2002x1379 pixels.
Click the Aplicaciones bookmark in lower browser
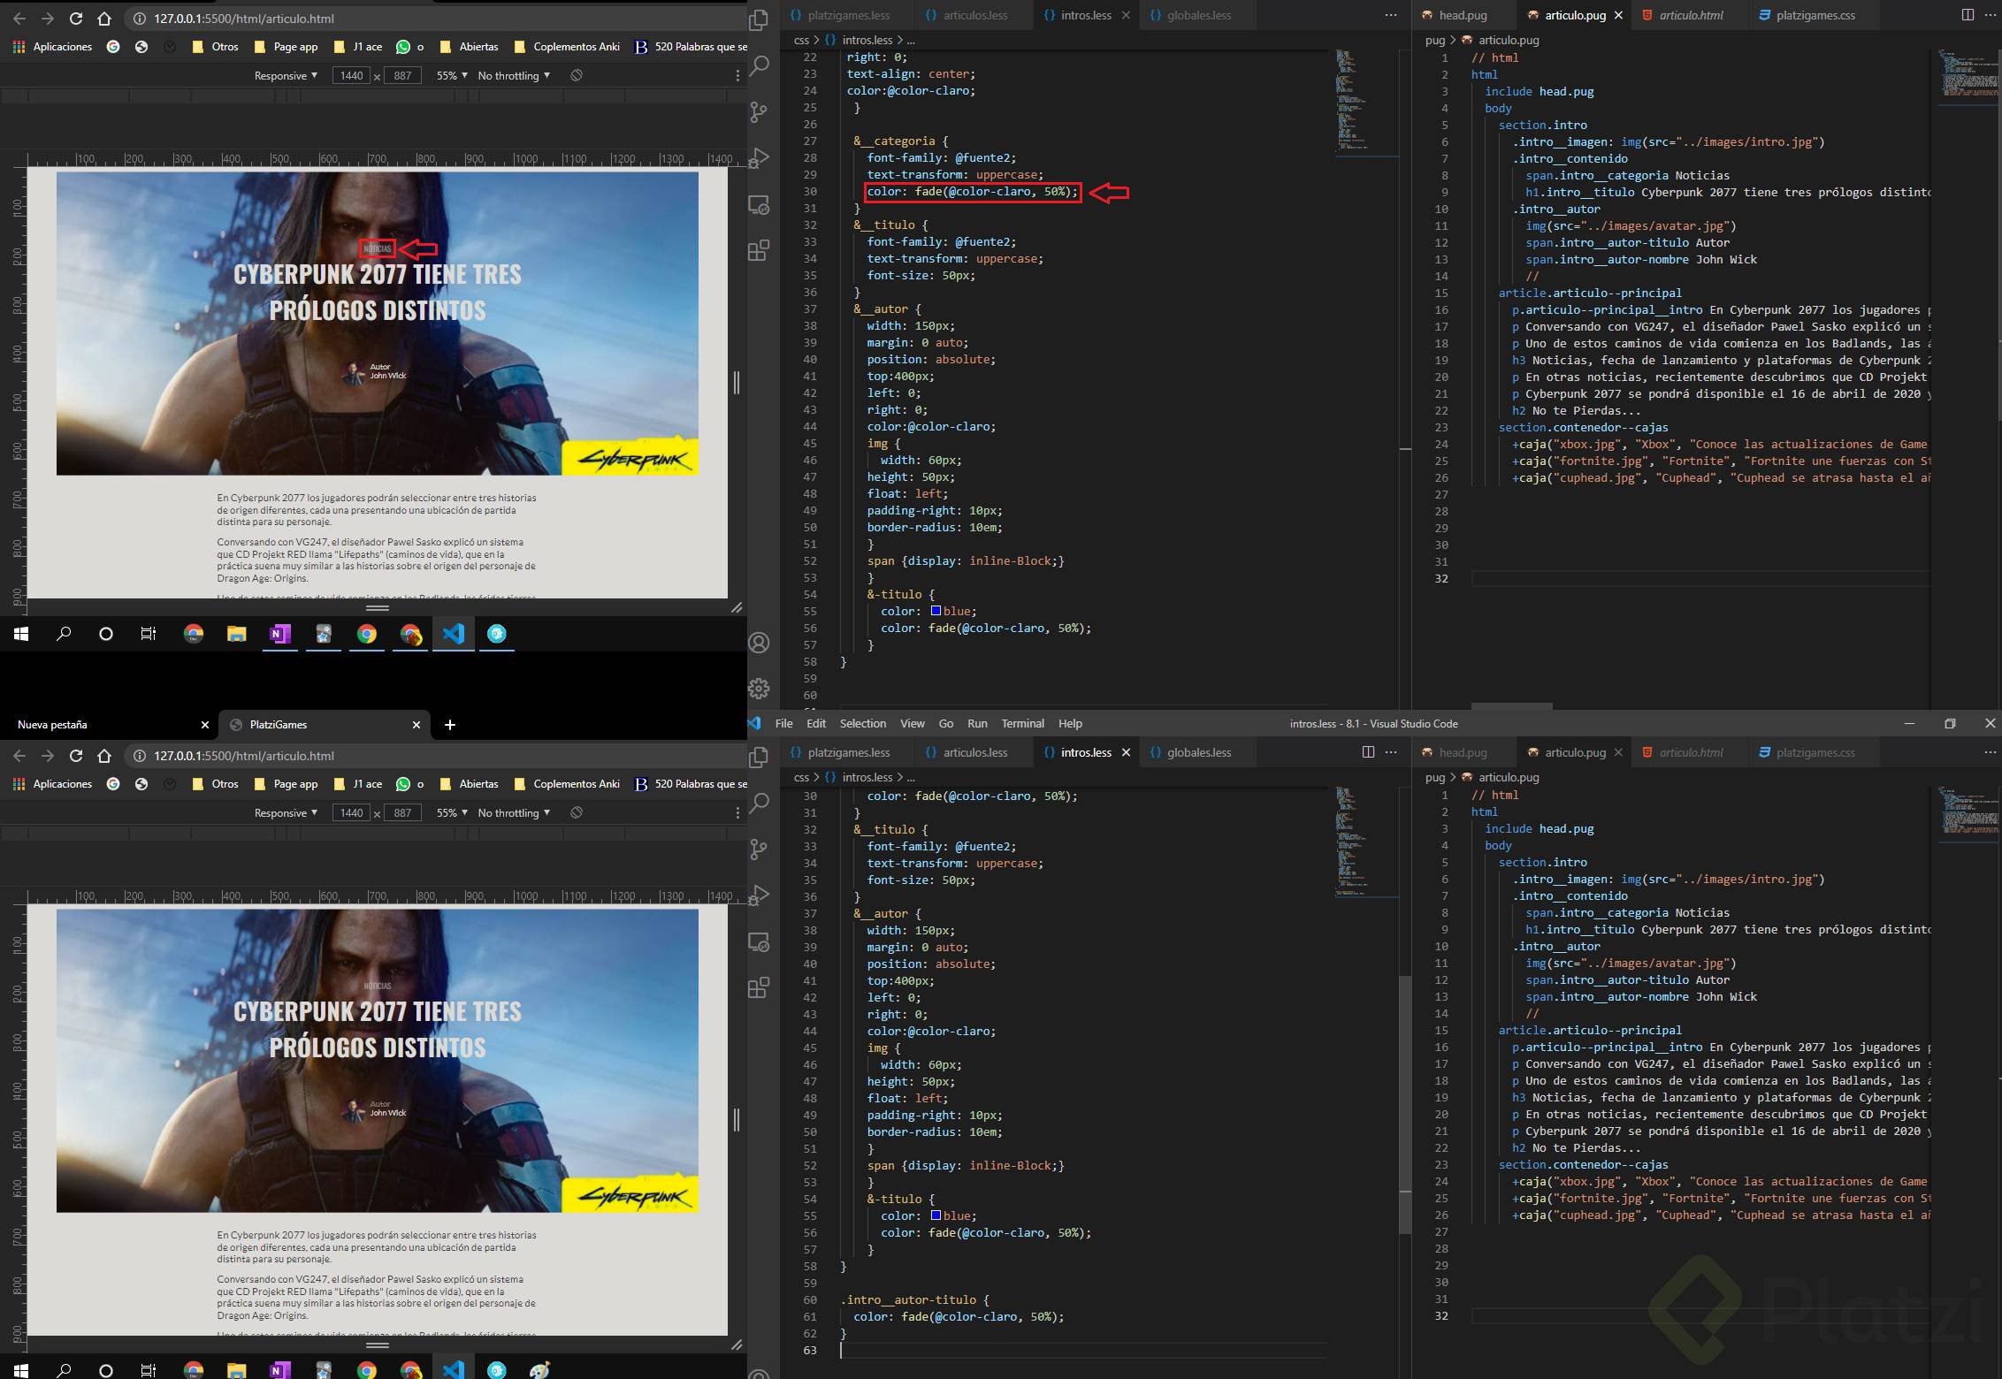coord(53,784)
